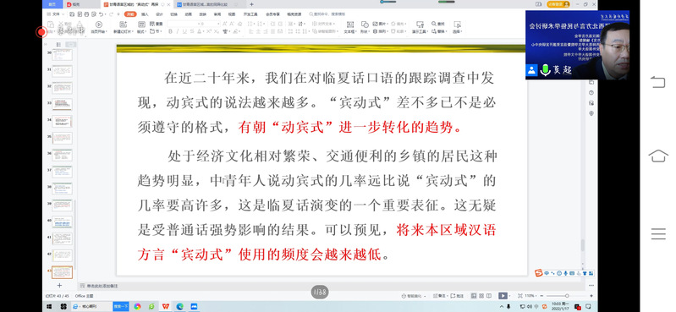
Task: Click the New Slide icon
Action: coord(124,25)
